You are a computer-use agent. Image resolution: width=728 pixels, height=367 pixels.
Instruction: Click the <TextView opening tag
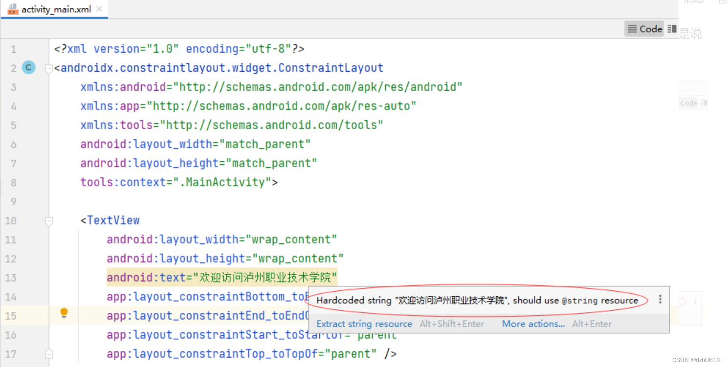[110, 220]
